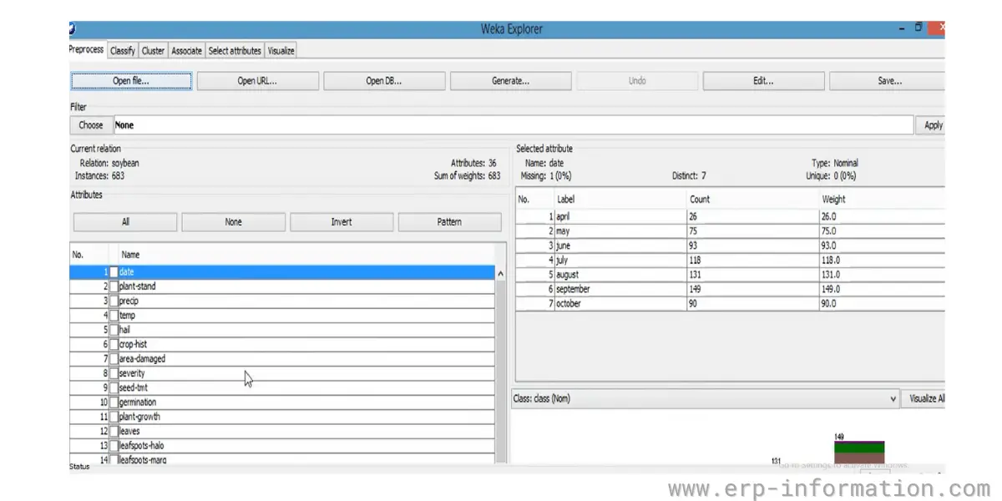Tick the checkbox for severity
Viewport: 1002px width, 501px height.
pyautogui.click(x=114, y=373)
